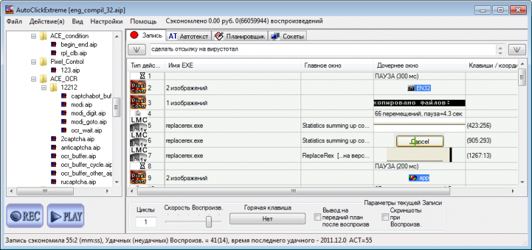Click the app image thumbnail in row 9
Viewport: 532px width, 250px height.
(420, 178)
